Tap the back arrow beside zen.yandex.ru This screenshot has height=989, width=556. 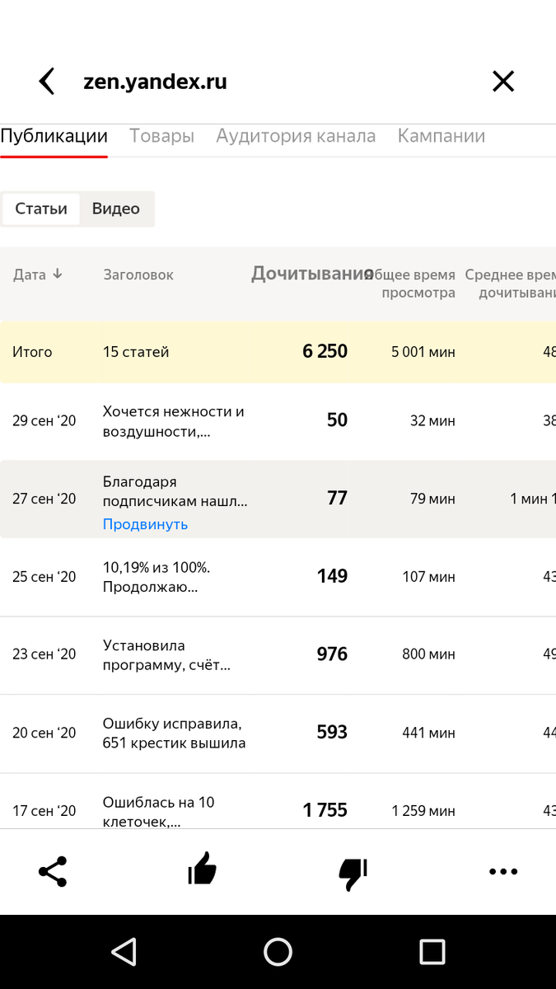(x=47, y=82)
